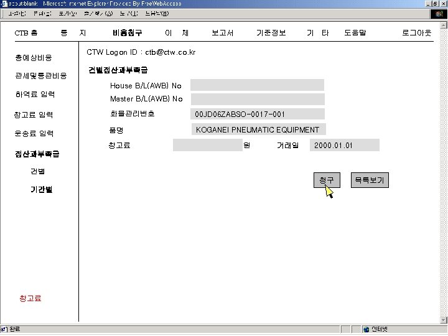Open the 이 체 navigation item
The height and width of the screenshot is (336, 448).
tap(177, 33)
